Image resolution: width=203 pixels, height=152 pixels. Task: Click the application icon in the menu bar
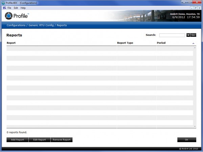tap(4, 8)
